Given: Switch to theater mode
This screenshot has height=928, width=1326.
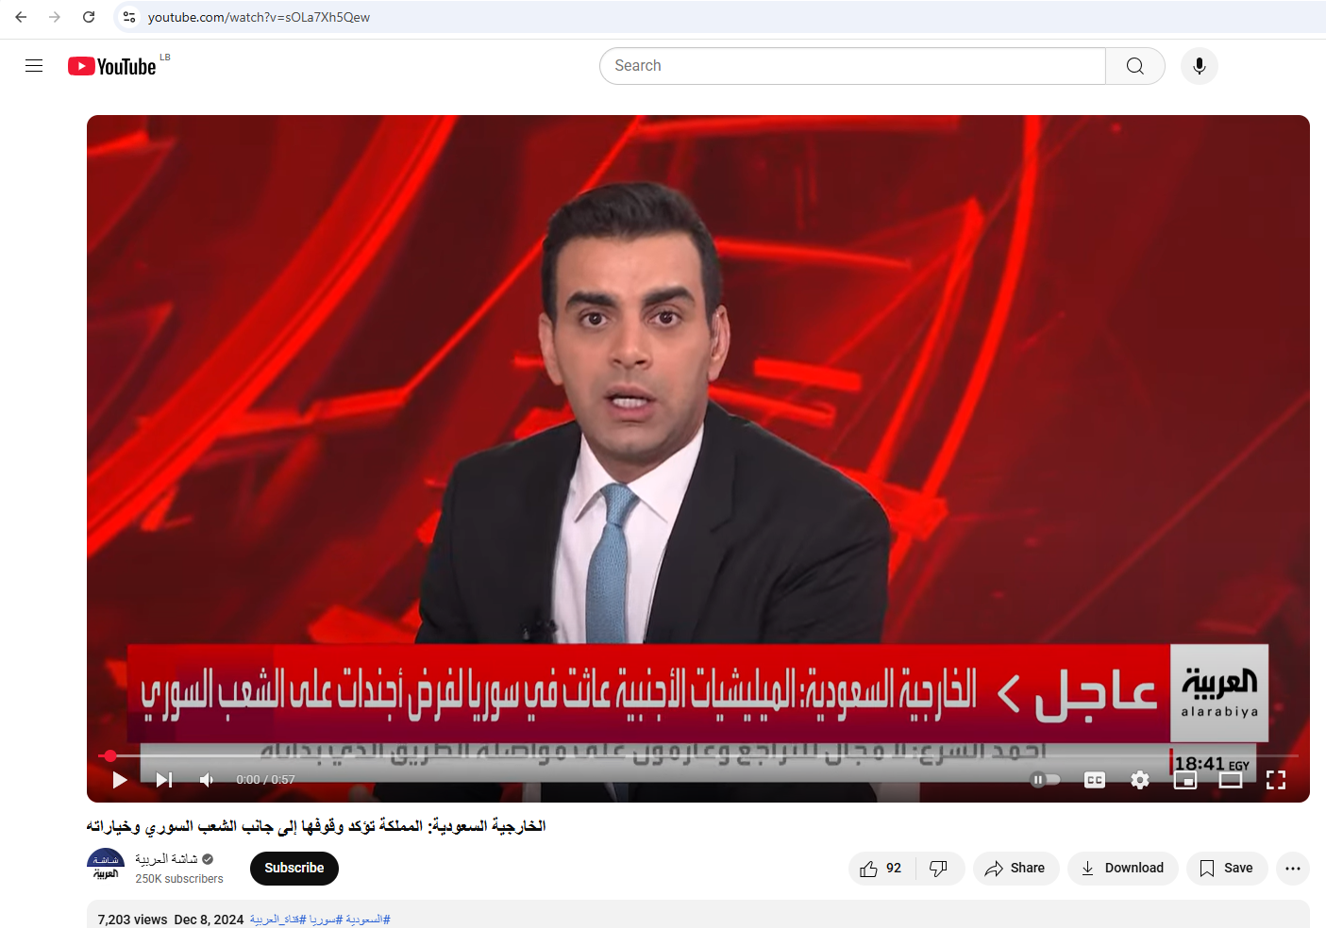Looking at the screenshot, I should point(1231,780).
